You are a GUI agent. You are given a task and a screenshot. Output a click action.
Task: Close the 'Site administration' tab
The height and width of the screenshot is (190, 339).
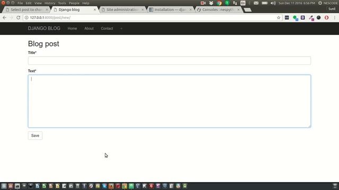[x=142, y=9]
